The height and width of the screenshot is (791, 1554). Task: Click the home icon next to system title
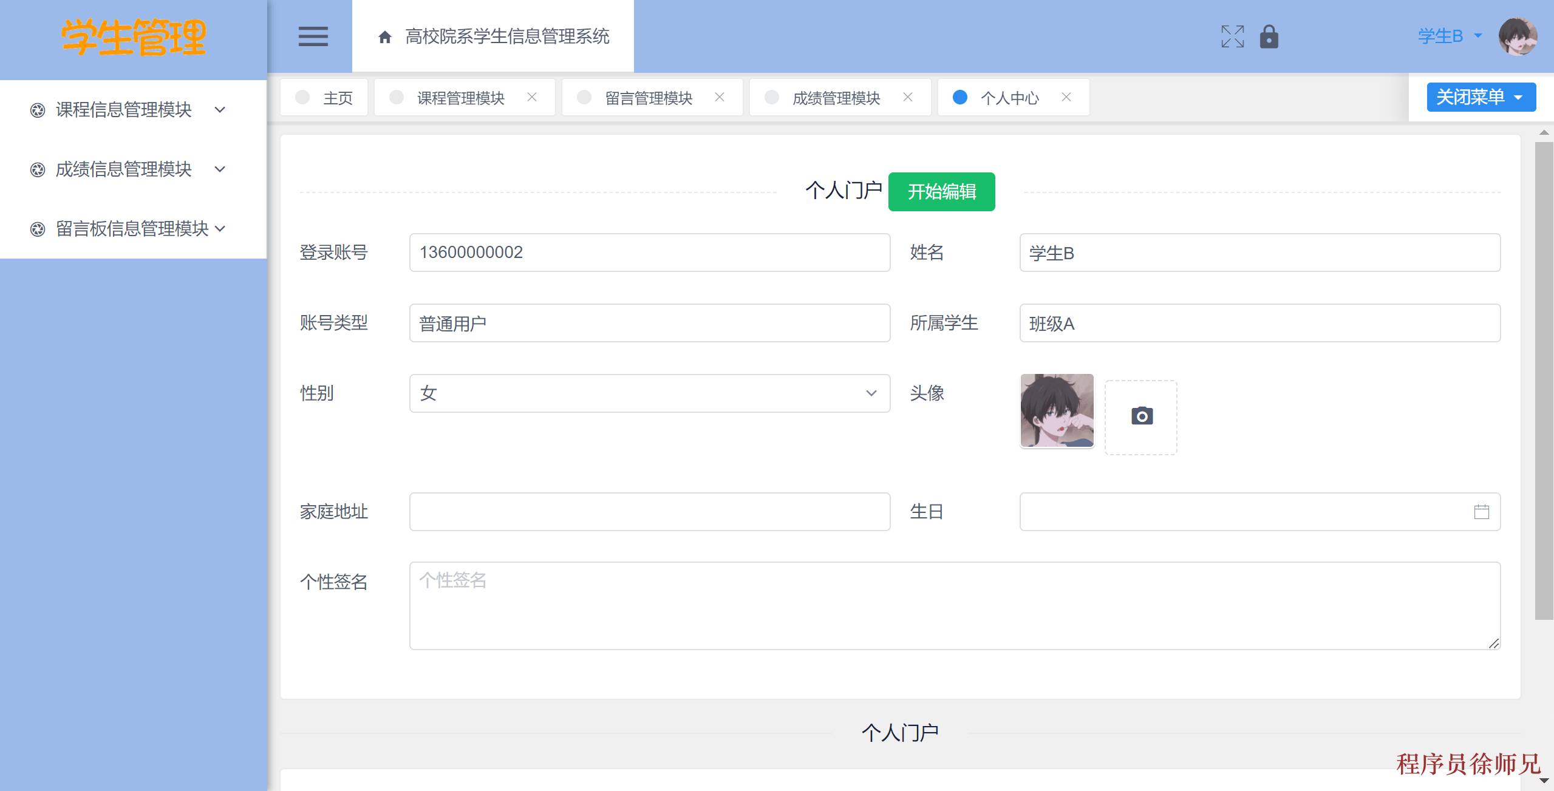pos(384,36)
